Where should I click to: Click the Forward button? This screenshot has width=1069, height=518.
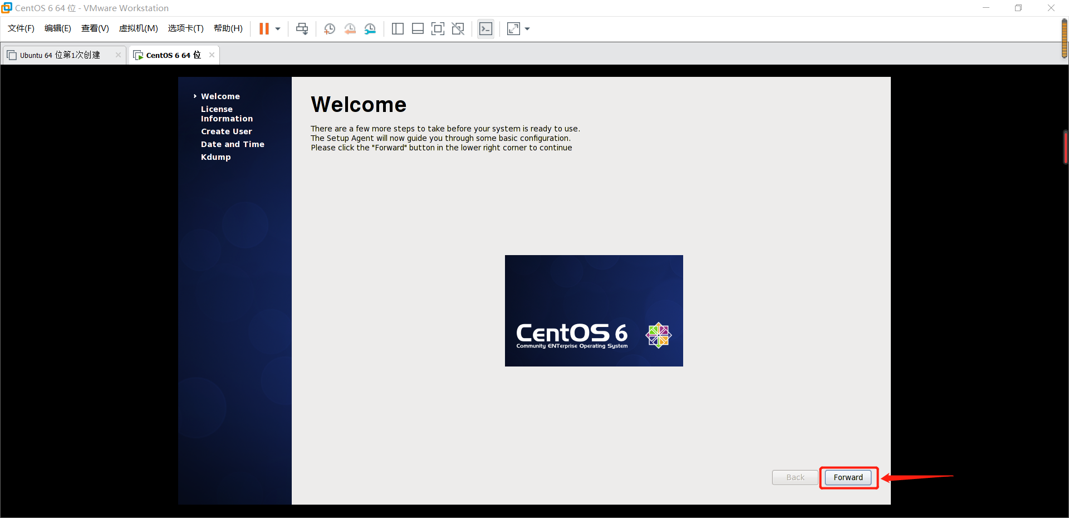848,477
